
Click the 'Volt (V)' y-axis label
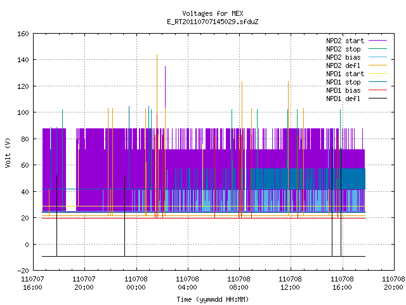(x=8, y=152)
